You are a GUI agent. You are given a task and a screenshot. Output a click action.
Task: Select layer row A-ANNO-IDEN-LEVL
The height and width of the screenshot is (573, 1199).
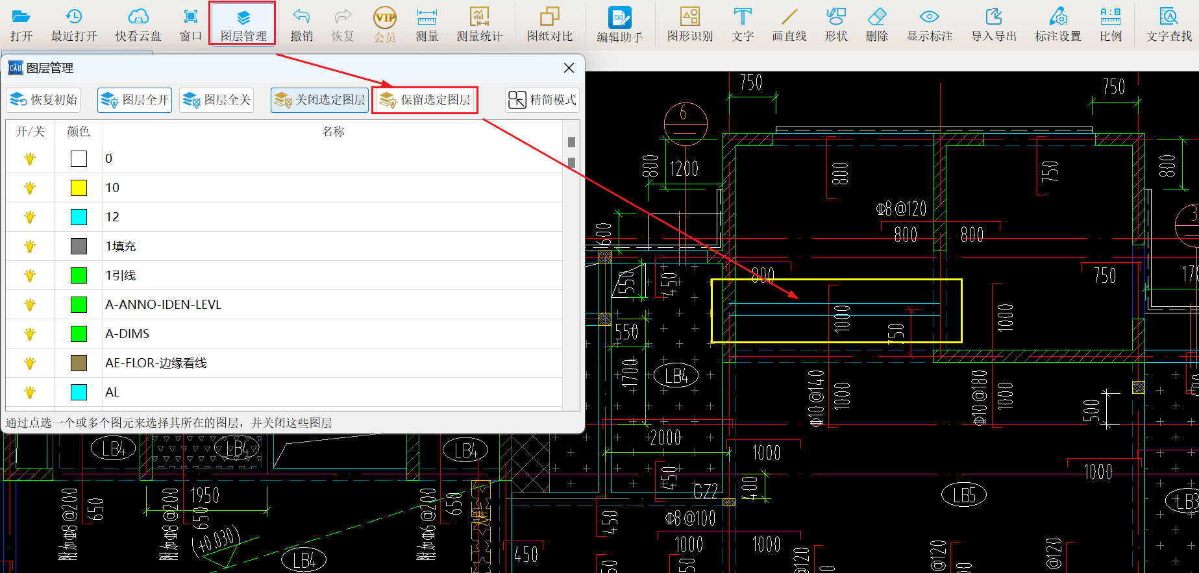tap(284, 304)
